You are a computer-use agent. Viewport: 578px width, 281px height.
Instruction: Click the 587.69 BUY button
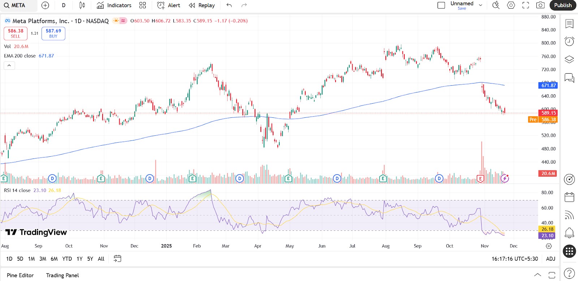53,33
